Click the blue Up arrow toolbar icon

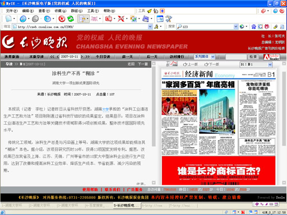tap(48, 18)
